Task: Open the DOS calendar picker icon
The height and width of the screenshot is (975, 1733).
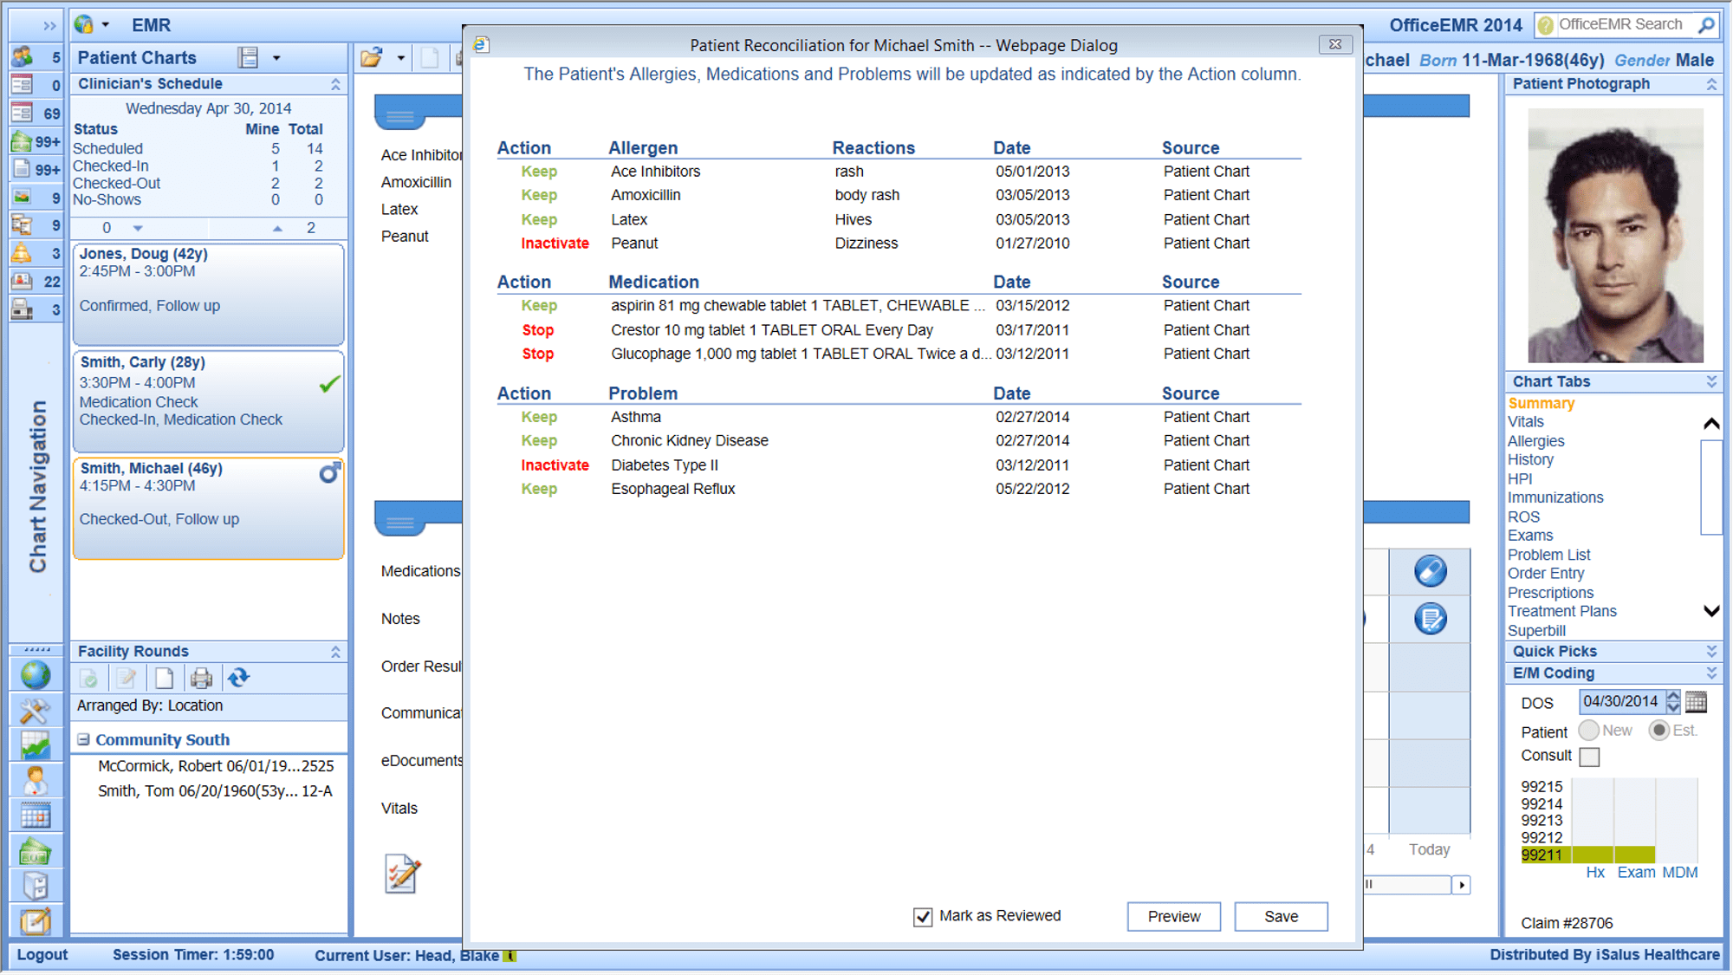Action: coord(1697,702)
